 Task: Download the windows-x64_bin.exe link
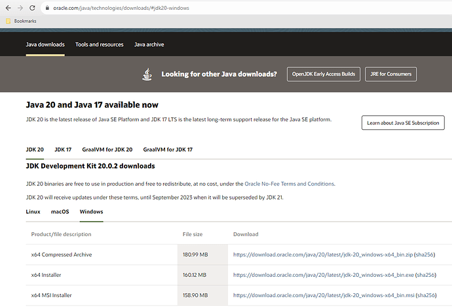[x=324, y=275]
